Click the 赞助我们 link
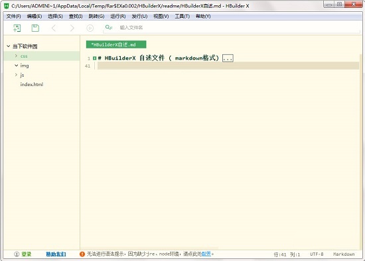The image size is (365, 261). [x=56, y=254]
